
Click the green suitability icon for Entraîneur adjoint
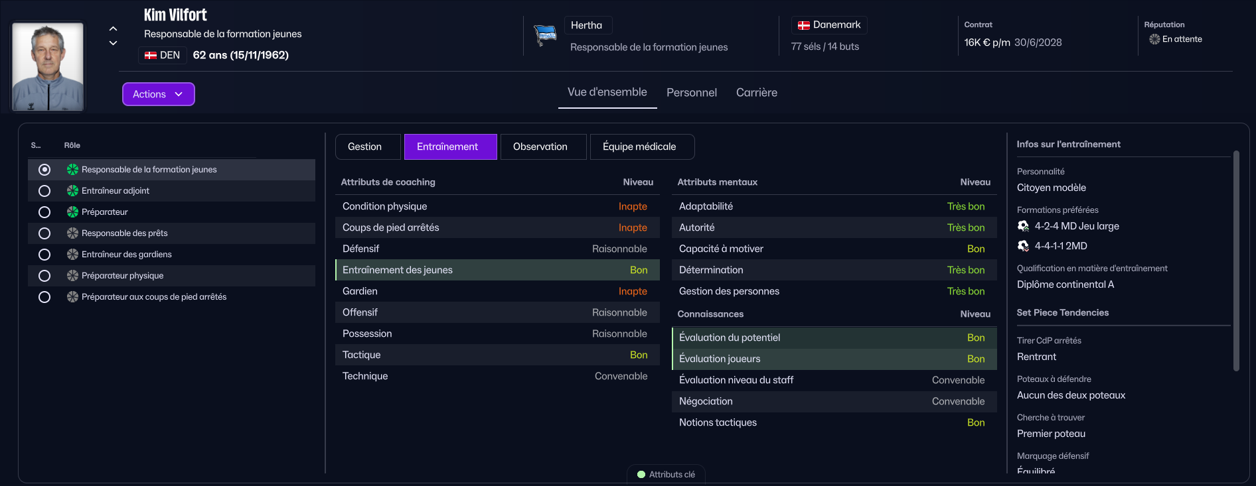pos(72,191)
